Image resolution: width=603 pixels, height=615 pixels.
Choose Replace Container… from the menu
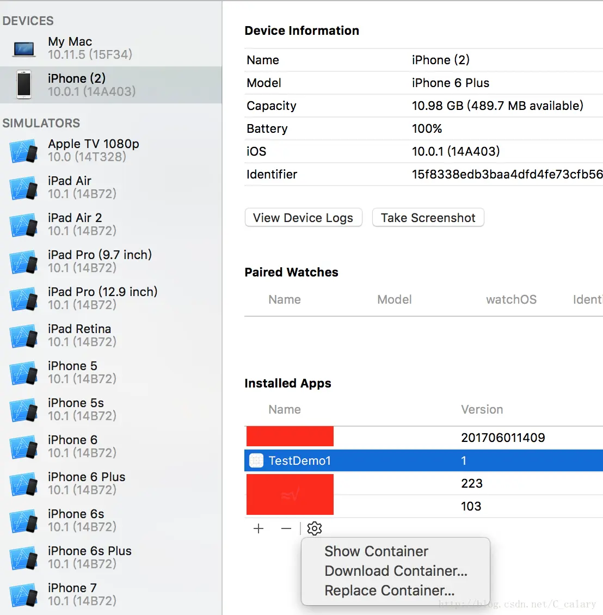coord(389,591)
